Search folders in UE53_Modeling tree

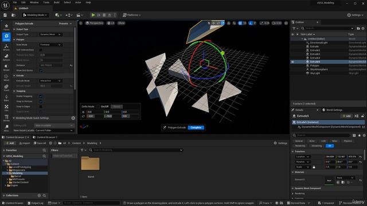[44, 156]
